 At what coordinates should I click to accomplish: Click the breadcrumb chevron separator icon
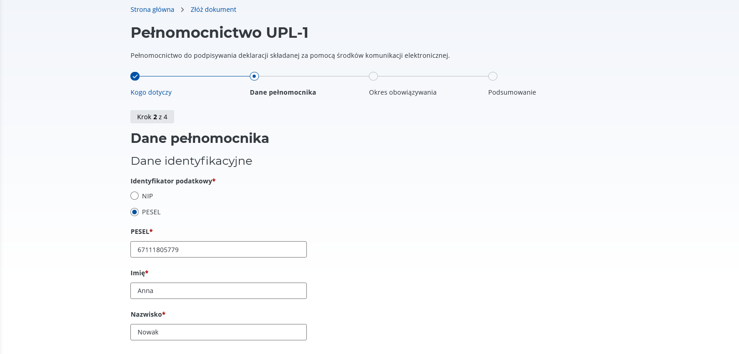point(182,10)
